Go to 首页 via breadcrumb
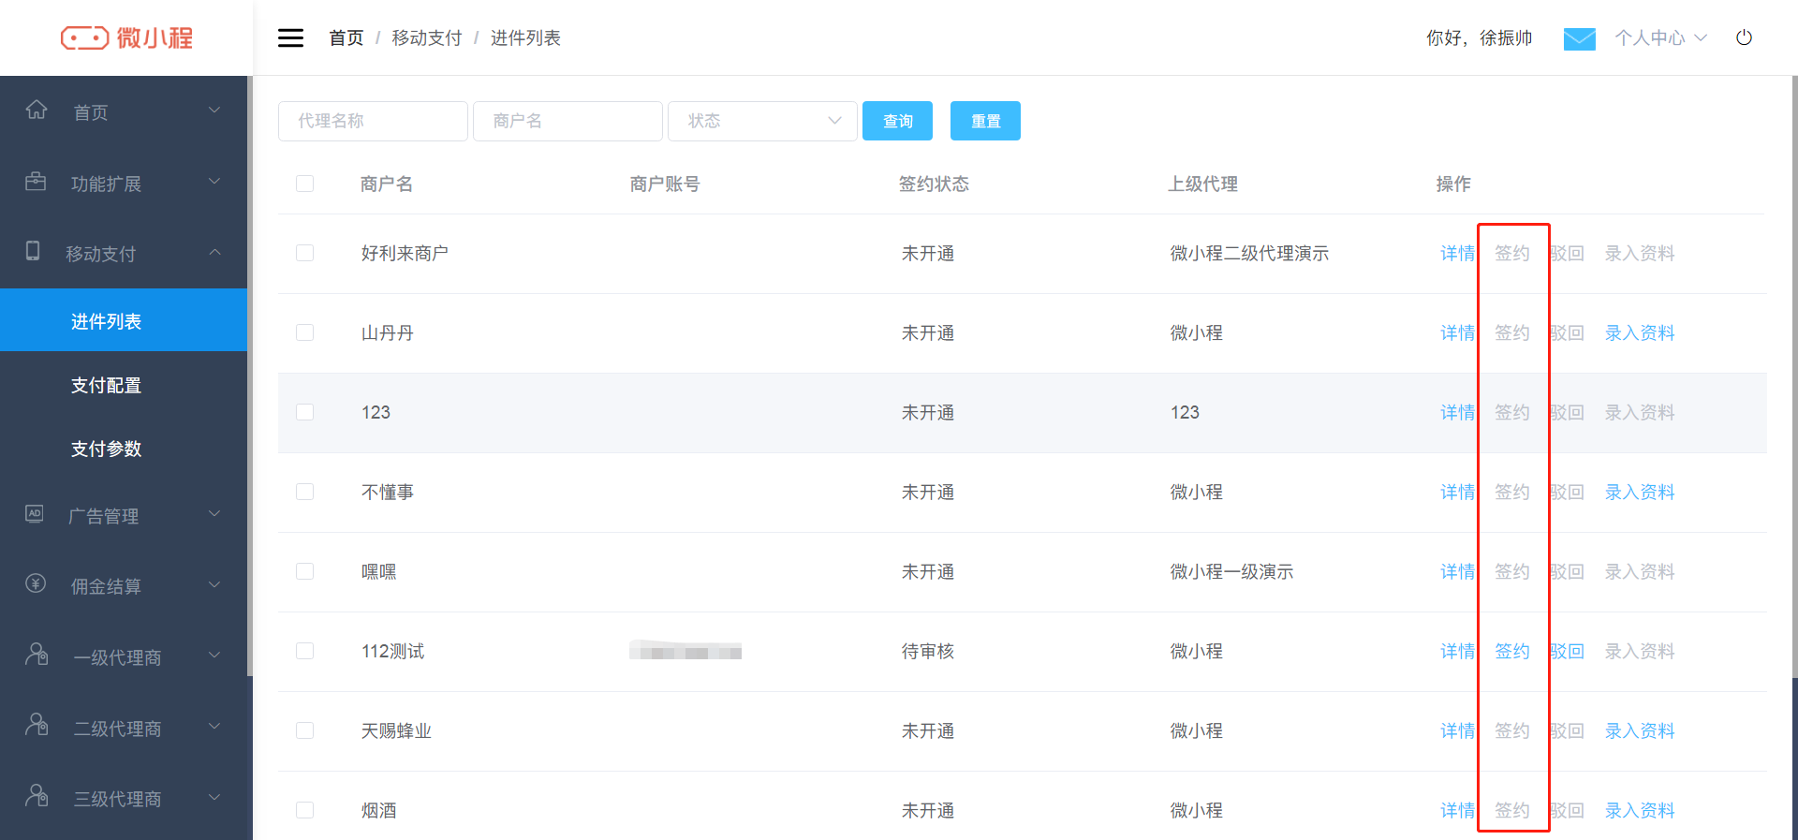This screenshot has height=840, width=1798. point(346,38)
